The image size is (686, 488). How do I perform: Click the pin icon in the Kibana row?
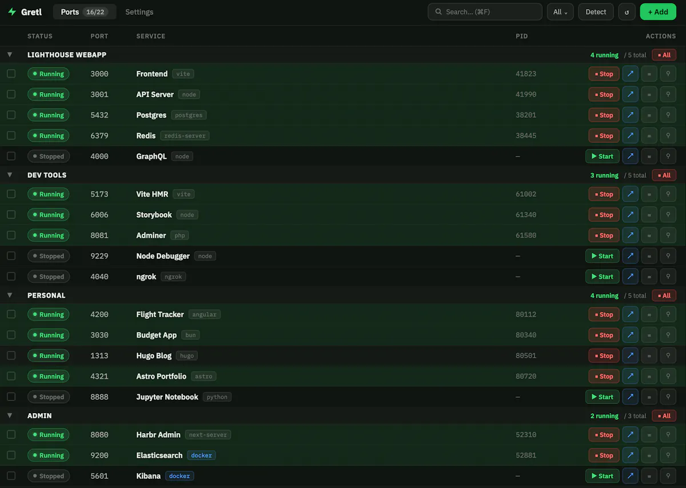[x=668, y=476]
